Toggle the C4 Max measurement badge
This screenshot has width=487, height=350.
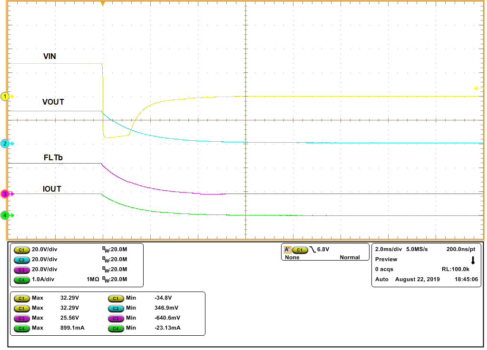21,328
